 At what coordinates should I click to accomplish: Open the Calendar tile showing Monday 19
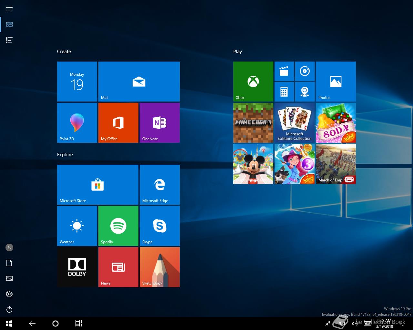click(77, 82)
